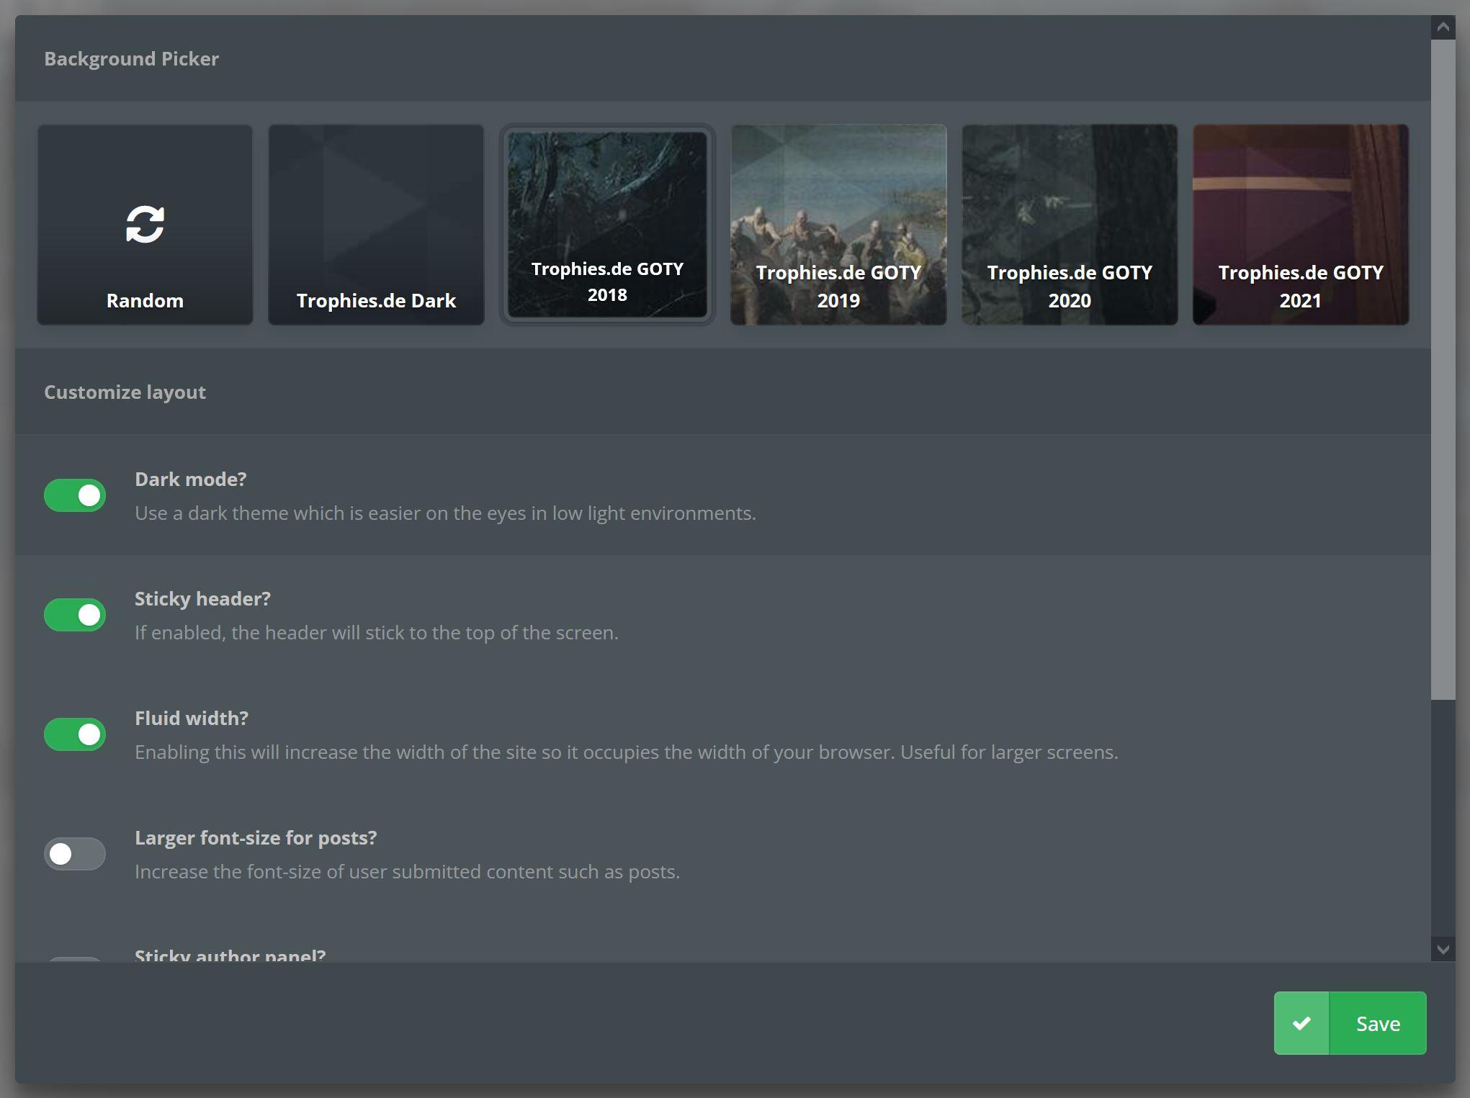Click the fluid width description text
This screenshot has height=1098, width=1470.
627,752
